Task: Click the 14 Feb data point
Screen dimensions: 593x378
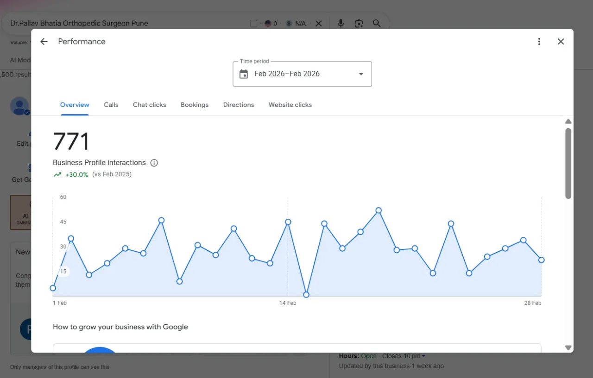Action: pos(288,222)
